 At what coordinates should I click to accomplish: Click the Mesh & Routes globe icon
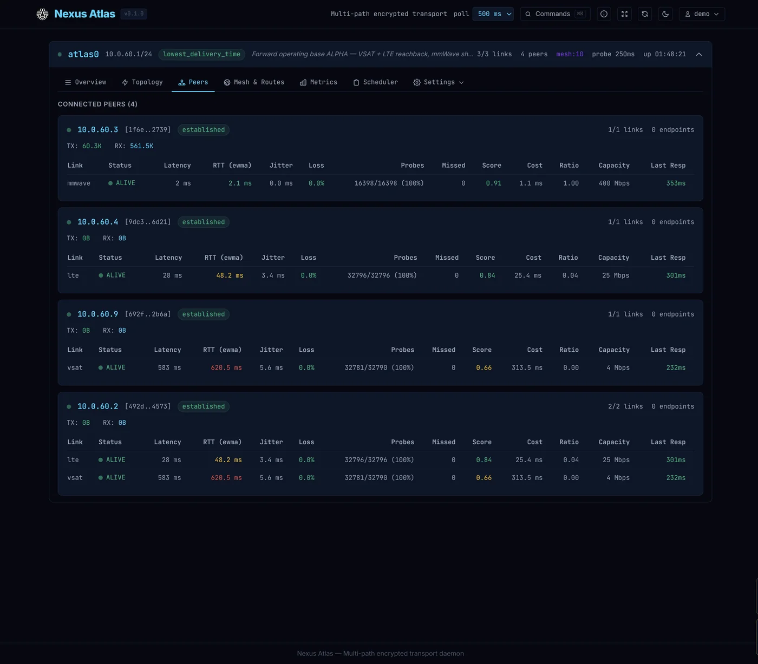tap(227, 82)
